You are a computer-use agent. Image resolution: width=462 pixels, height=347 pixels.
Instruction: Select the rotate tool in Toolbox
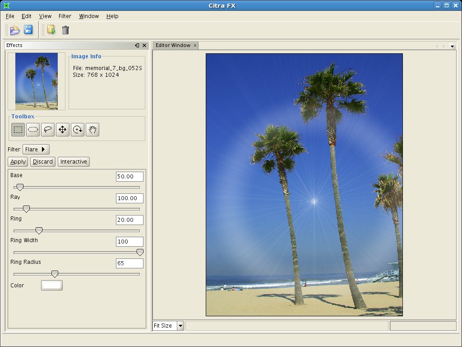78,130
